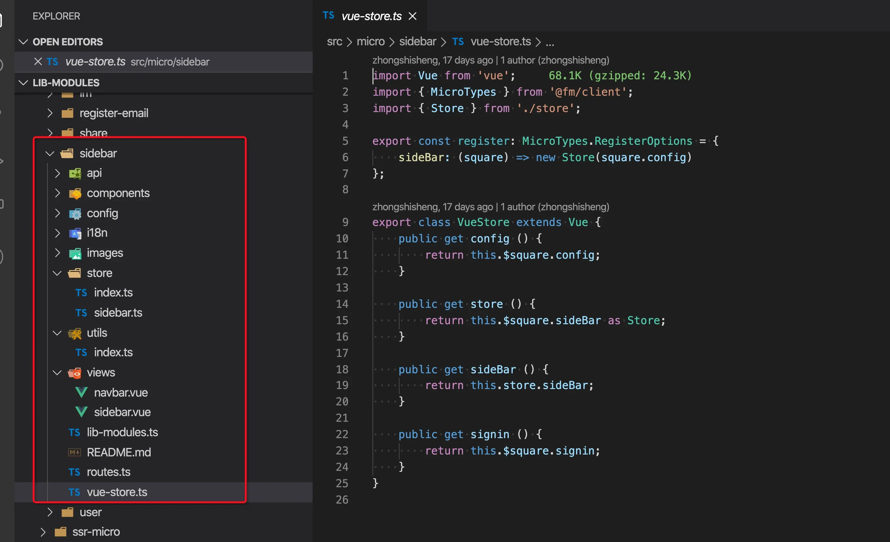The height and width of the screenshot is (542, 890).
Task: Click the micro breadcrumb segment
Action: pyautogui.click(x=370, y=42)
